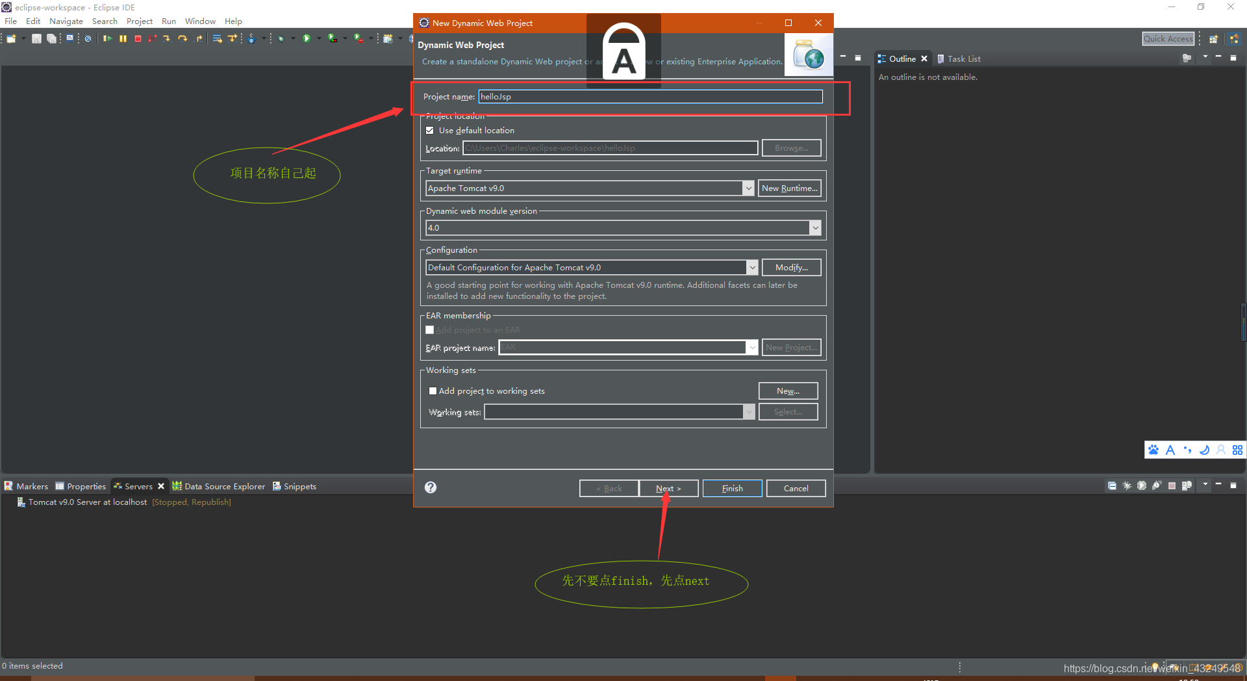Open the Servers panel view menu arrow
The height and width of the screenshot is (681, 1247).
click(x=1205, y=484)
